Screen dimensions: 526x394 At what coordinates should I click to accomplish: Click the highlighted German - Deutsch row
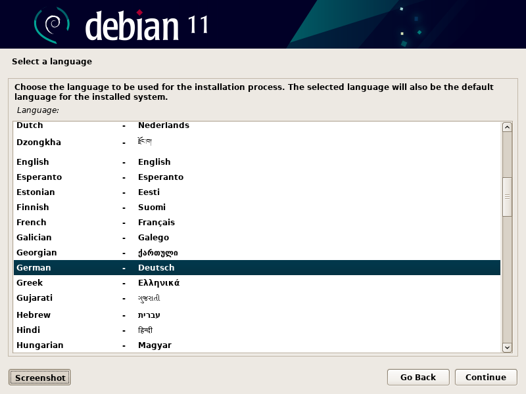(257, 267)
